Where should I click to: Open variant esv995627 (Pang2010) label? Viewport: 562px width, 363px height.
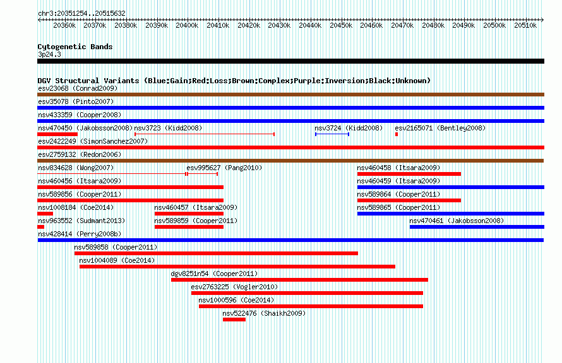point(224,168)
